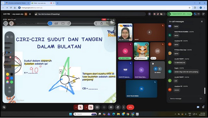The width and height of the screenshot is (208, 118).
Task: Open the chat panel icon
Action: coord(198,107)
